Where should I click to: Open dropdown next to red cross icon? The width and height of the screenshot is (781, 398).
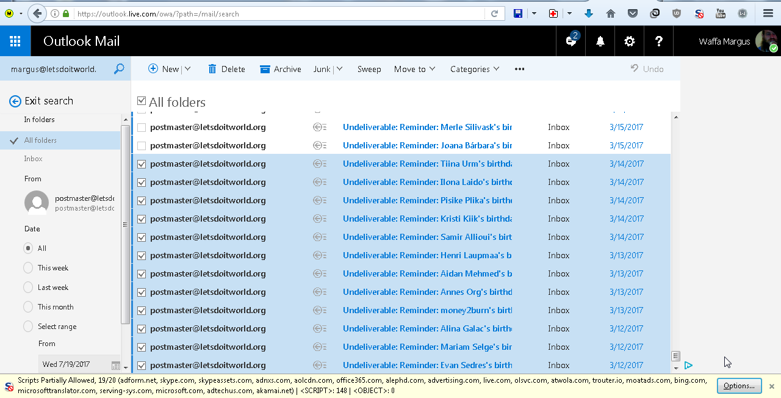[x=569, y=13]
